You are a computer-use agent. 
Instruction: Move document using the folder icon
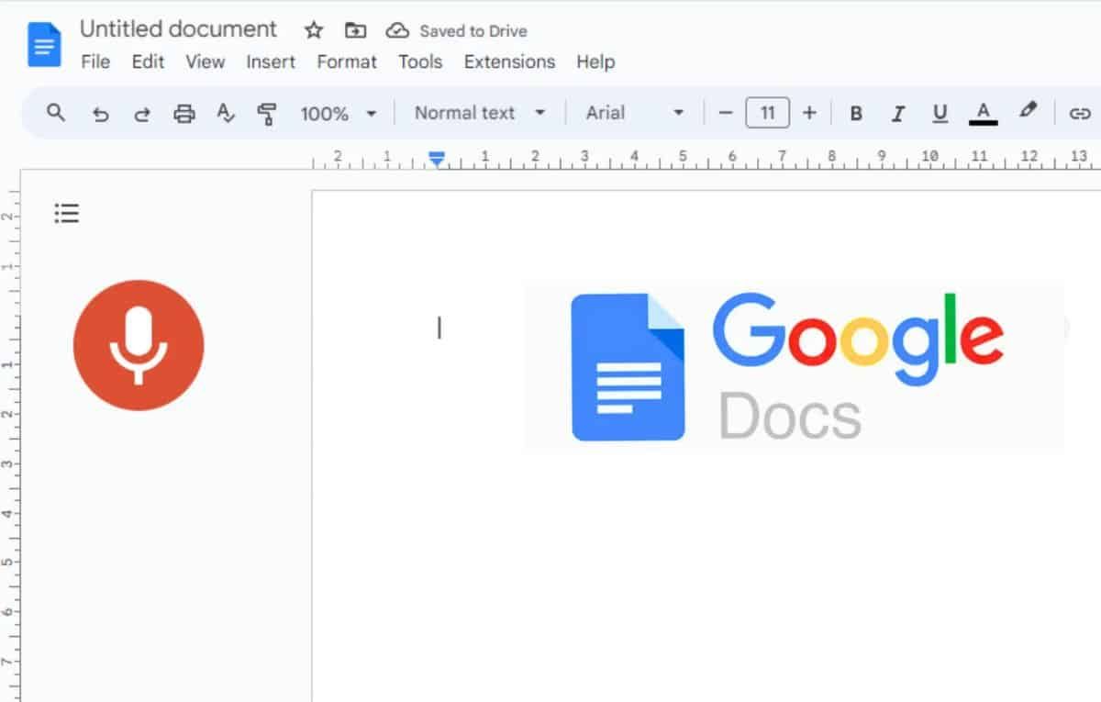(x=355, y=30)
